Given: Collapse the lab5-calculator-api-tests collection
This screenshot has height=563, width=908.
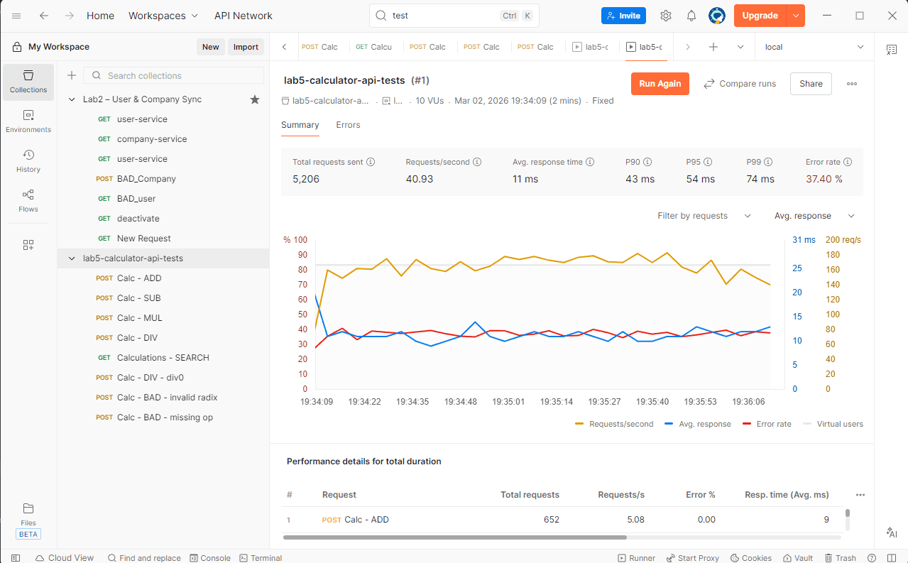Looking at the screenshot, I should pos(71,258).
